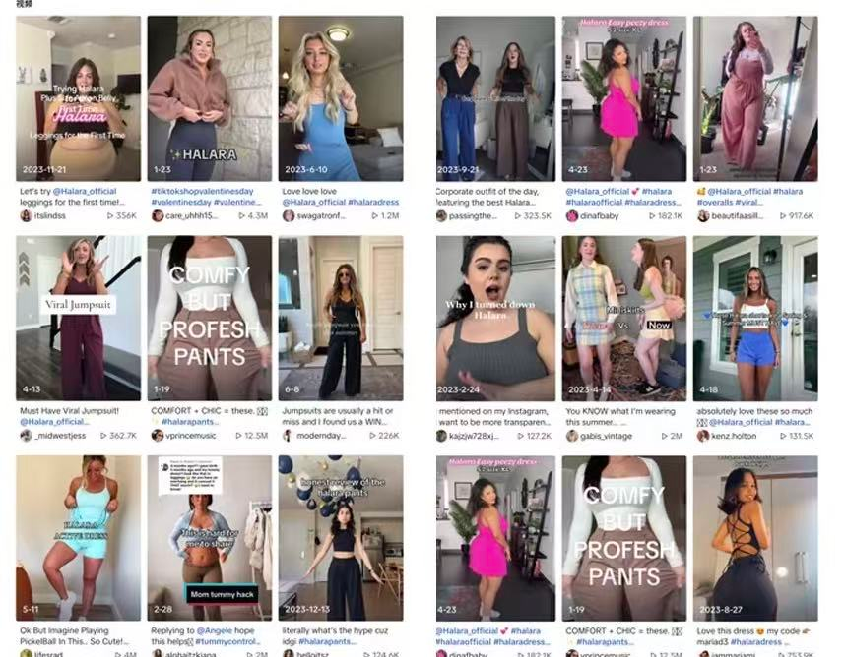Open the Mom tummy hack video
Viewport: 844px width, 657px height.
pos(210,538)
